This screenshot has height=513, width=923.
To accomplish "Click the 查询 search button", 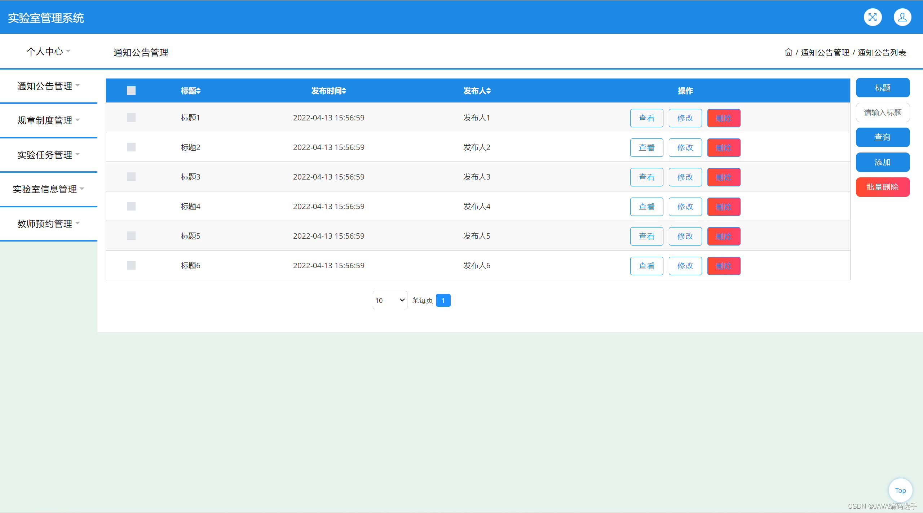I will [x=883, y=137].
